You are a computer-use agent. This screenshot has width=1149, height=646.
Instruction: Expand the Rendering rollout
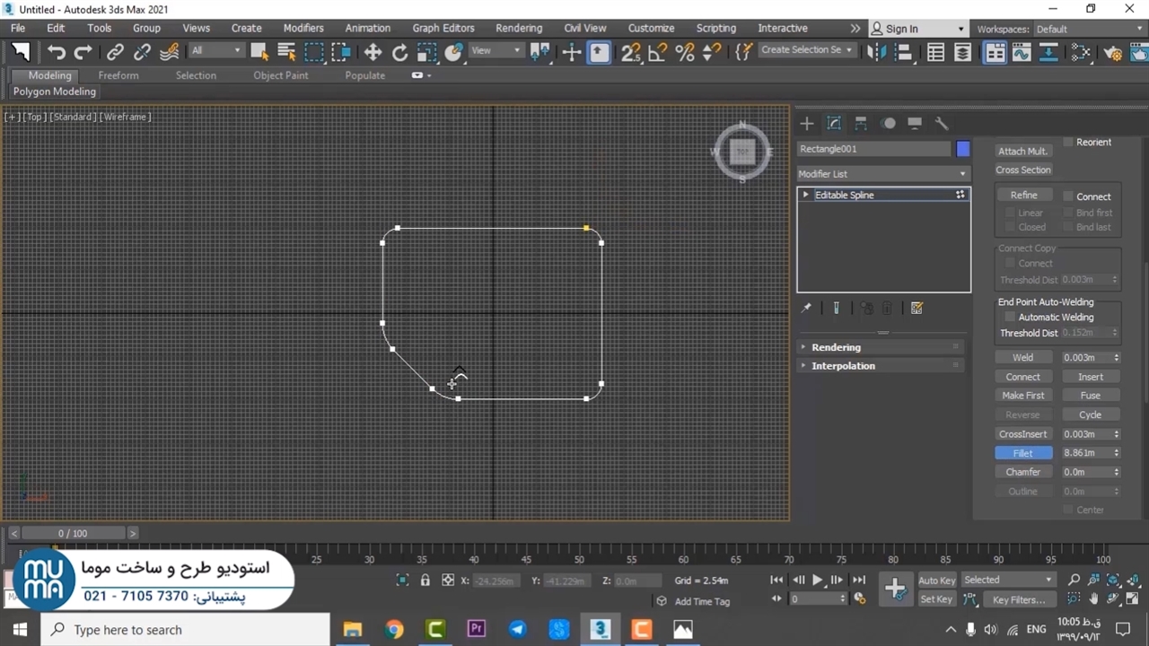coord(836,347)
